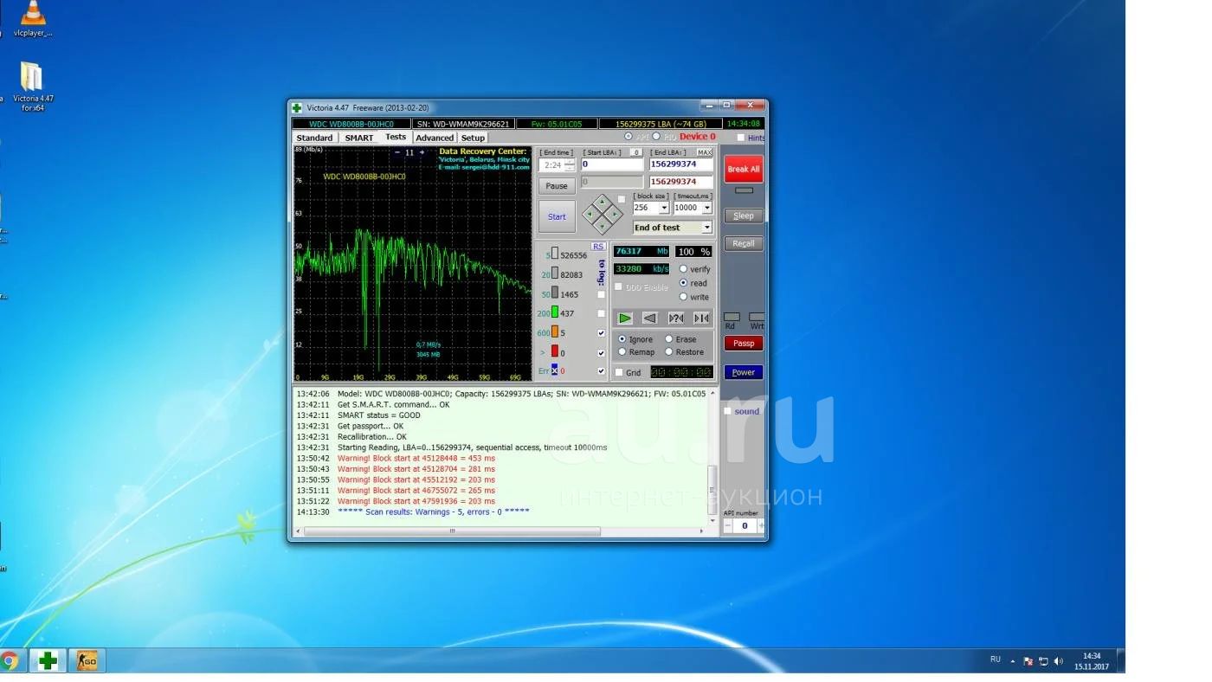Switch to the Tests tab

[x=396, y=137]
